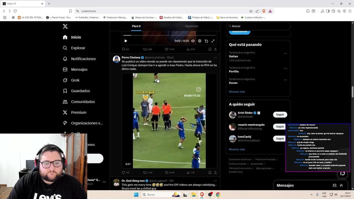The height and width of the screenshot is (199, 354).
Task: Open Condiciones de Servicio link
Action: (240, 159)
